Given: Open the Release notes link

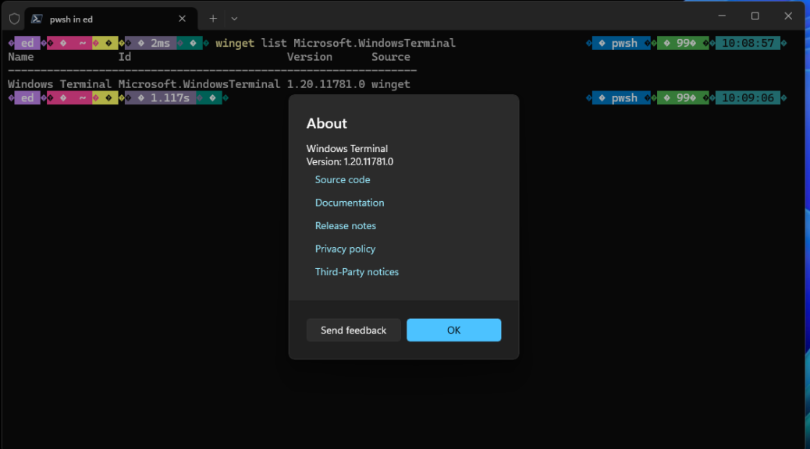Looking at the screenshot, I should (x=346, y=225).
